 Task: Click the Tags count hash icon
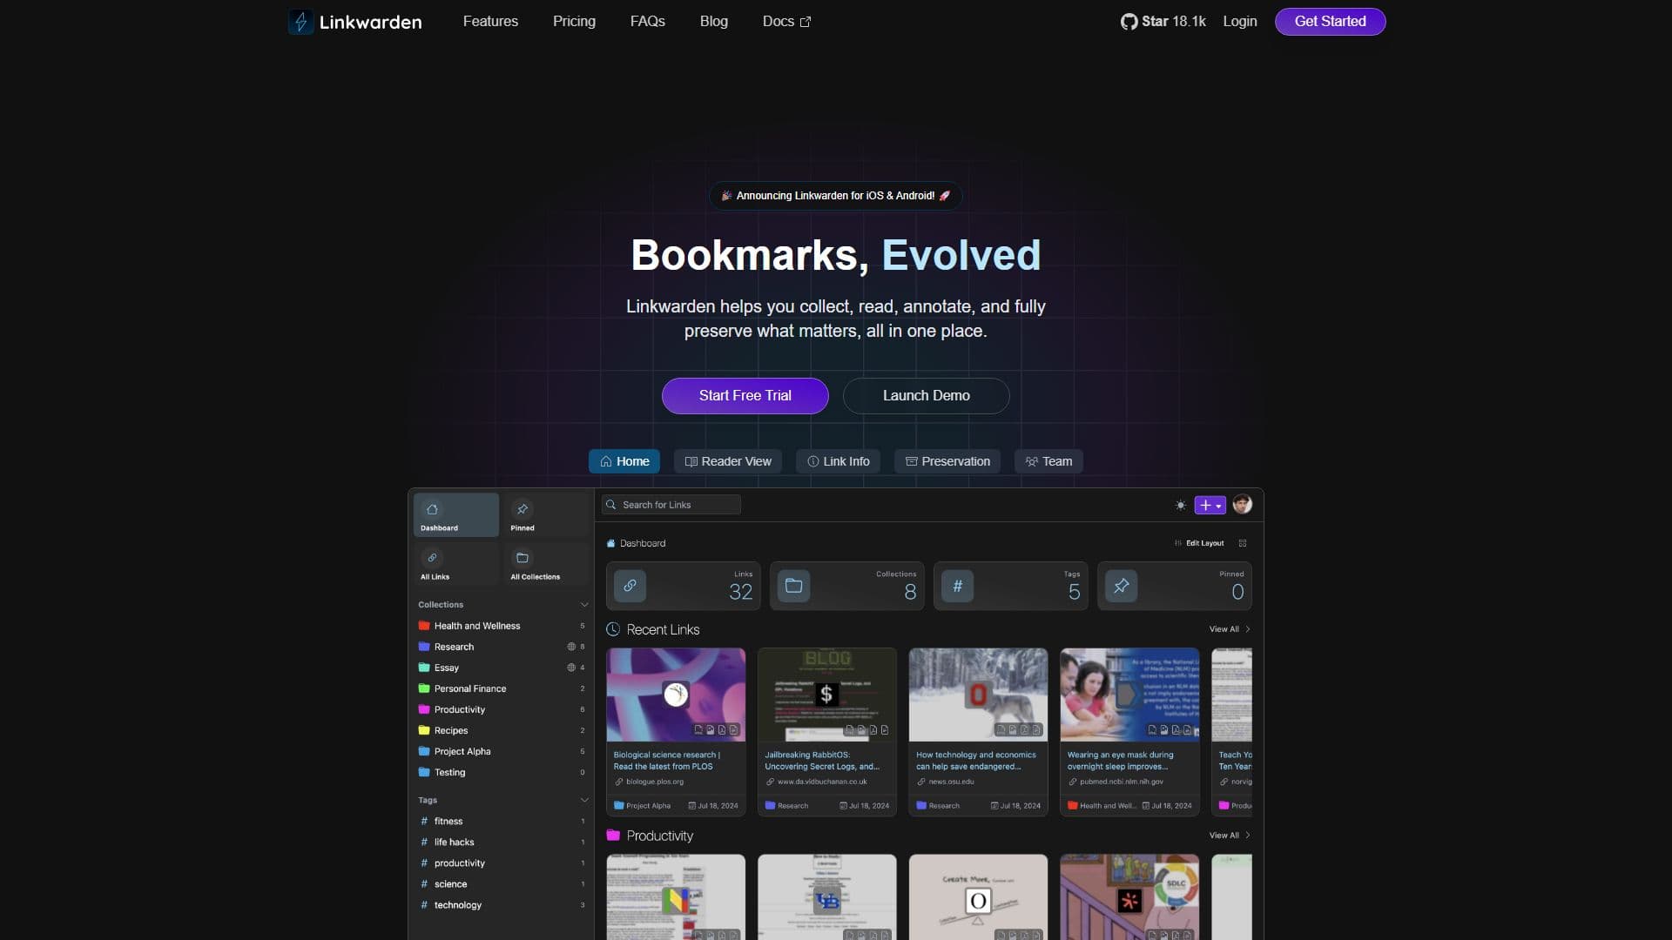tap(957, 586)
